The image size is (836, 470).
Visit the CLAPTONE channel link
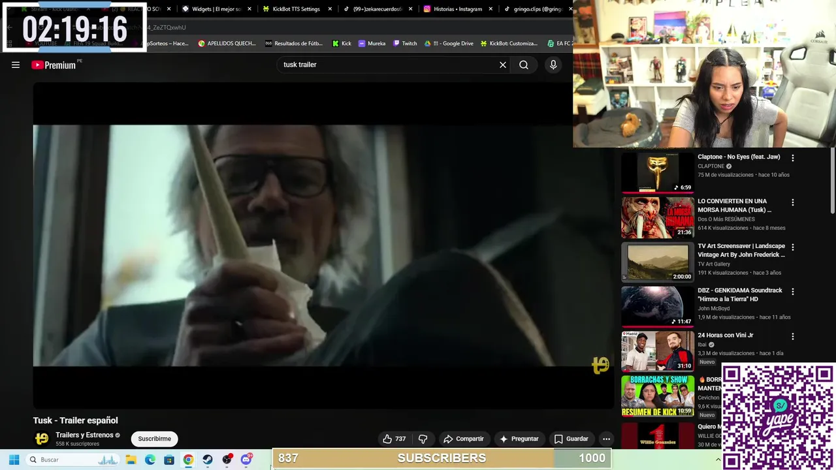click(x=711, y=166)
